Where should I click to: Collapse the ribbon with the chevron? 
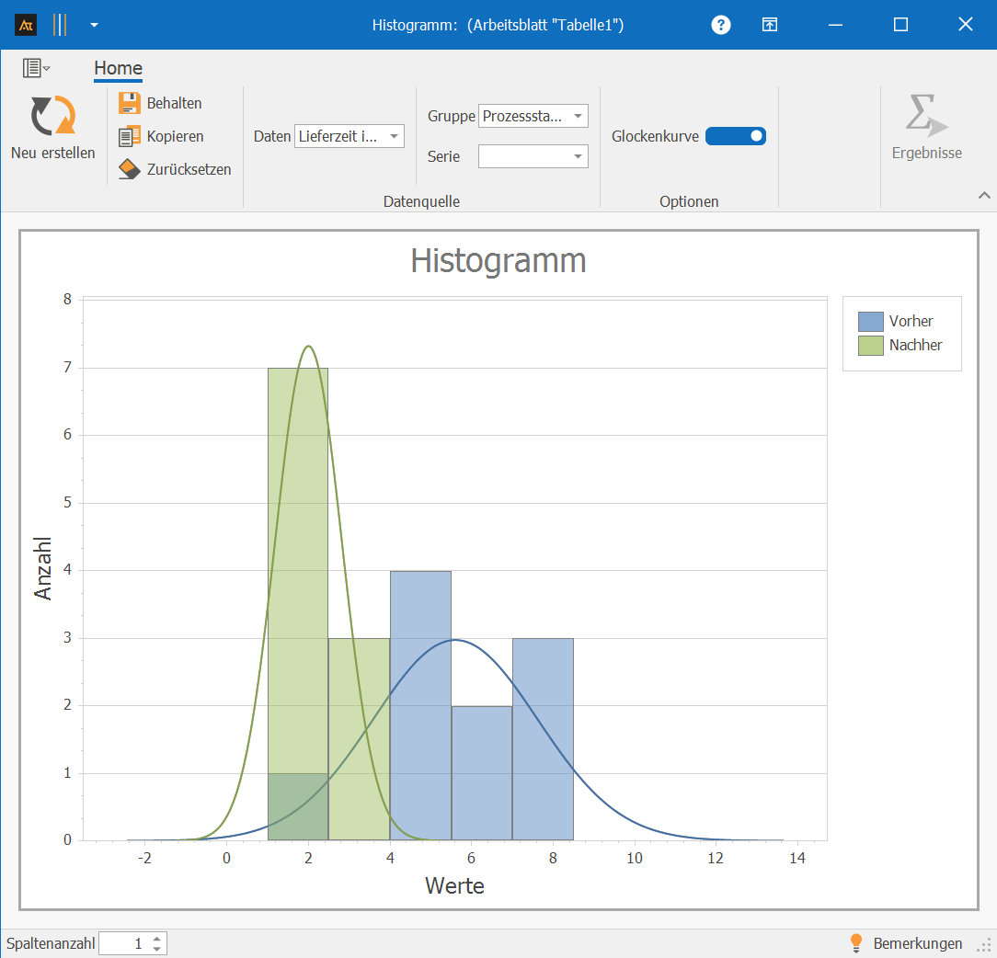[984, 195]
